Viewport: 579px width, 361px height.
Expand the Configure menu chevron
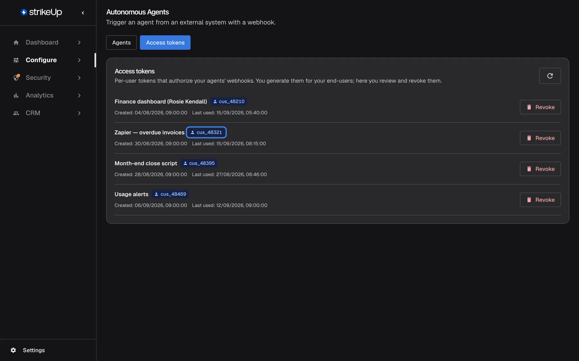click(x=79, y=60)
